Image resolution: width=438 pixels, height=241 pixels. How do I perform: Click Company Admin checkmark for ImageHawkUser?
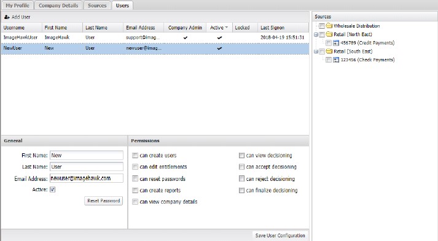(185, 37)
